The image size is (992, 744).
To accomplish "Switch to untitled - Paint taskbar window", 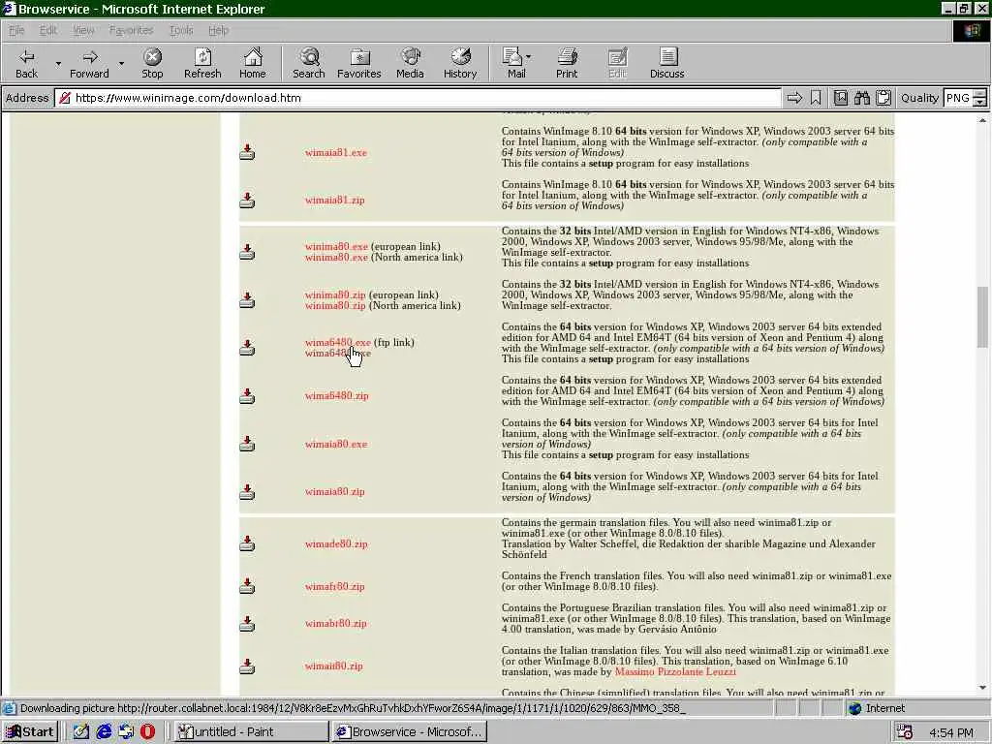I will click(251, 731).
